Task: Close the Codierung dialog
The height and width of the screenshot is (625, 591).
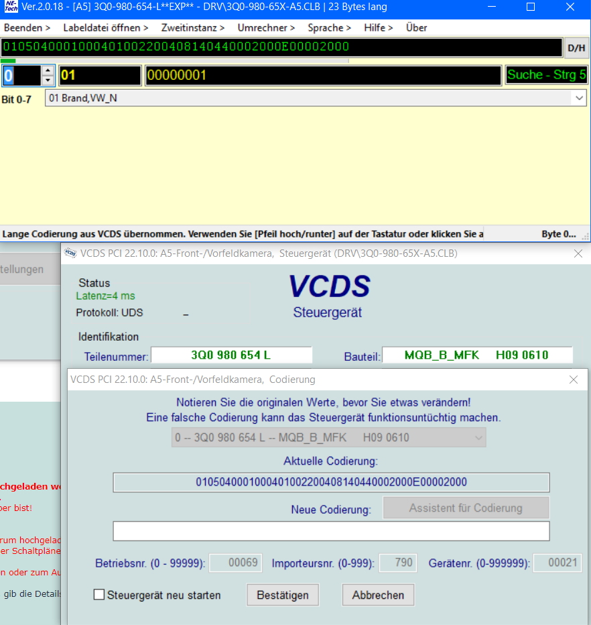Action: 574,380
